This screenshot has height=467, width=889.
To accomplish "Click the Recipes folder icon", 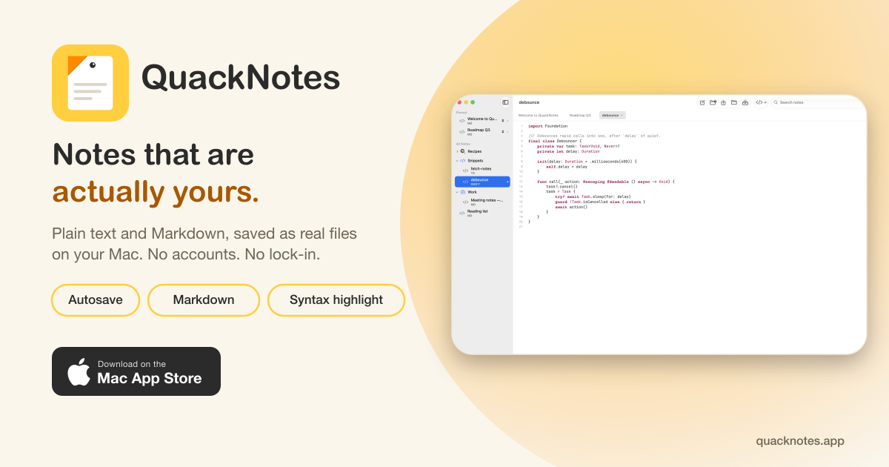I will [x=463, y=151].
